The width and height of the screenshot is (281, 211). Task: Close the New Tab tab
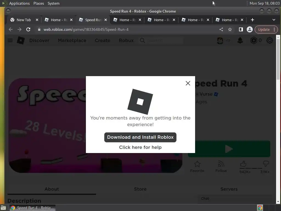pos(37,20)
